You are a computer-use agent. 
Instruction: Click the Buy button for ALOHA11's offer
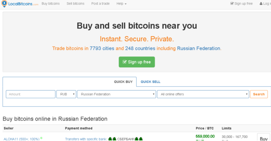(x=263, y=138)
